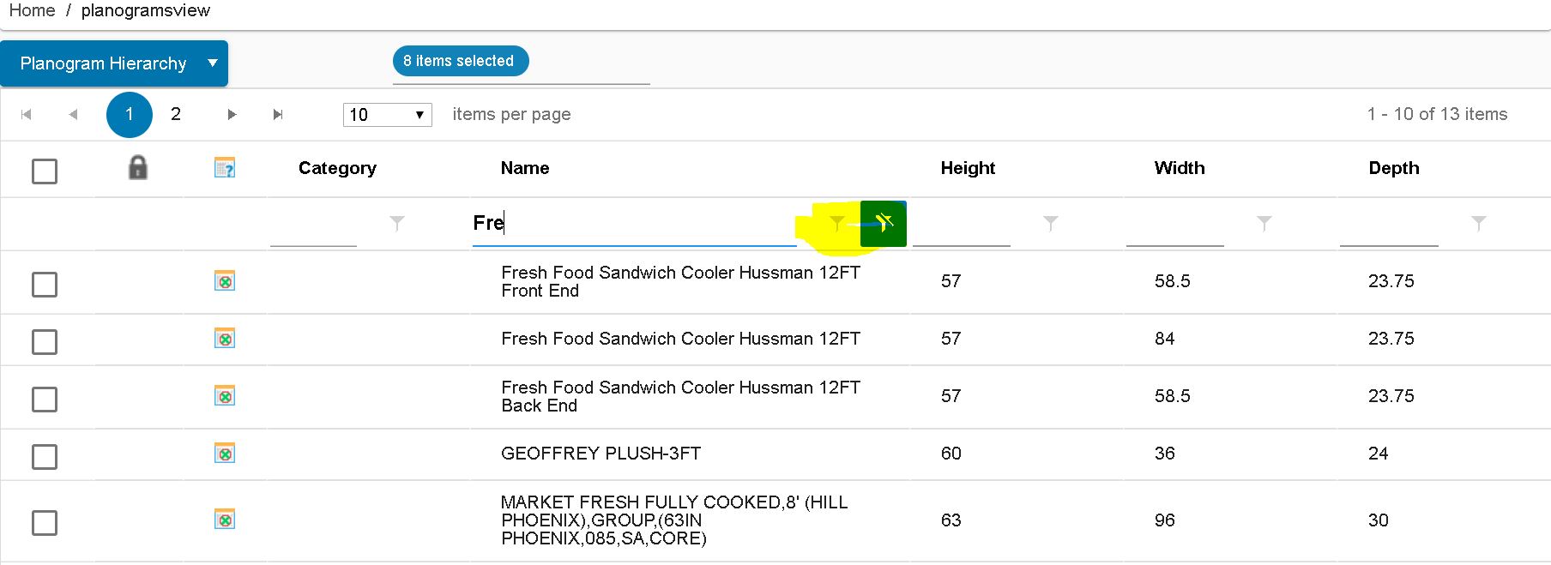Click the Height column filter funnel icon
This screenshot has width=1551, height=565.
pyautogui.click(x=1051, y=224)
